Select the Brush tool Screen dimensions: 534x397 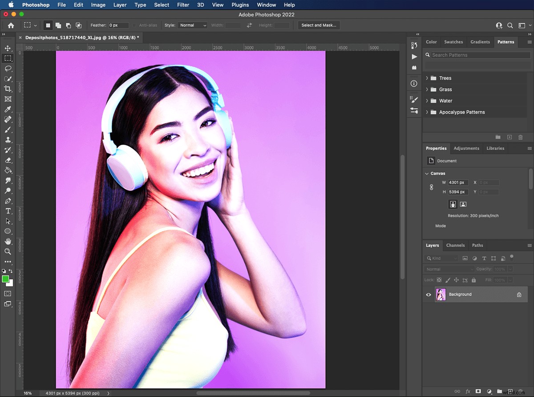click(x=8, y=130)
